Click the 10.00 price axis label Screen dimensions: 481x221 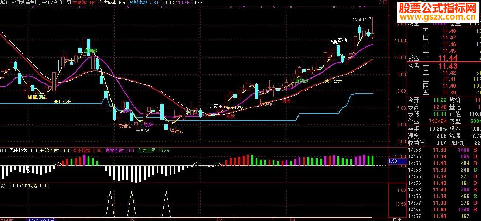coord(400,57)
